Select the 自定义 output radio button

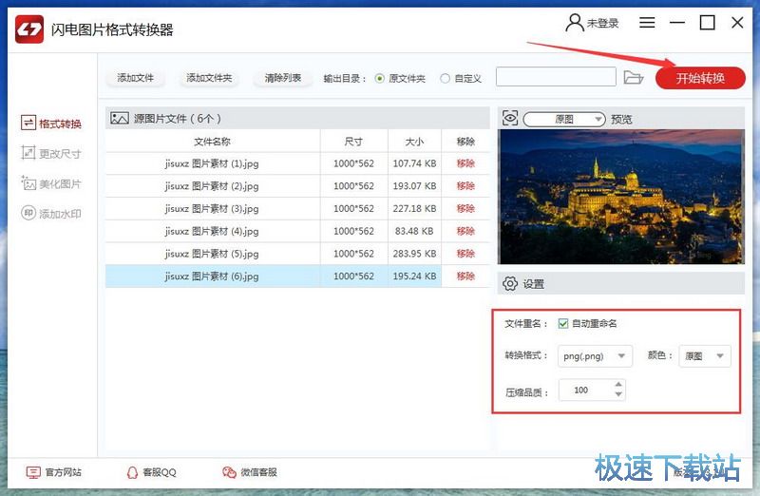click(445, 78)
